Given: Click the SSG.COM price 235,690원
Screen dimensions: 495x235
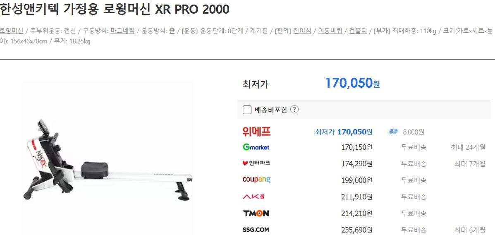Looking at the screenshot, I should (x=357, y=230).
